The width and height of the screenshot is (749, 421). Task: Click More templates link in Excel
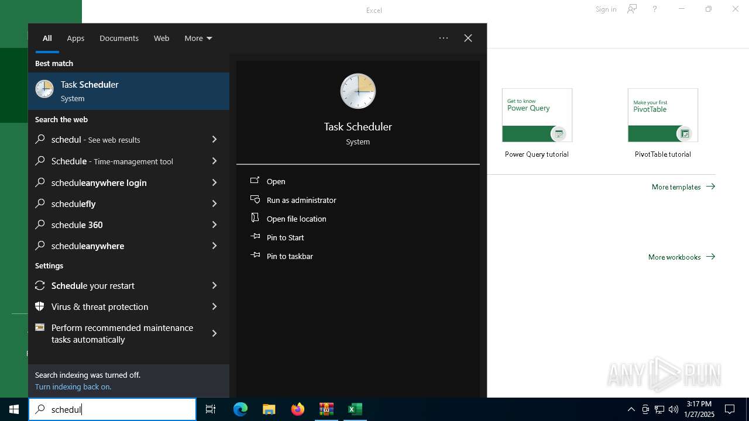coord(683,187)
